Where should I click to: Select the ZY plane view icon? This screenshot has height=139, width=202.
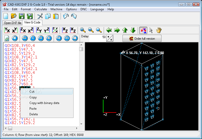pos(39,30)
